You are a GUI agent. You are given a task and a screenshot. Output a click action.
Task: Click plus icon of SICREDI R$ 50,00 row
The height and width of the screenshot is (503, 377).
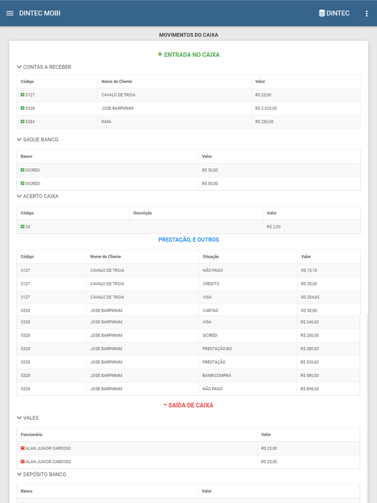(23, 184)
